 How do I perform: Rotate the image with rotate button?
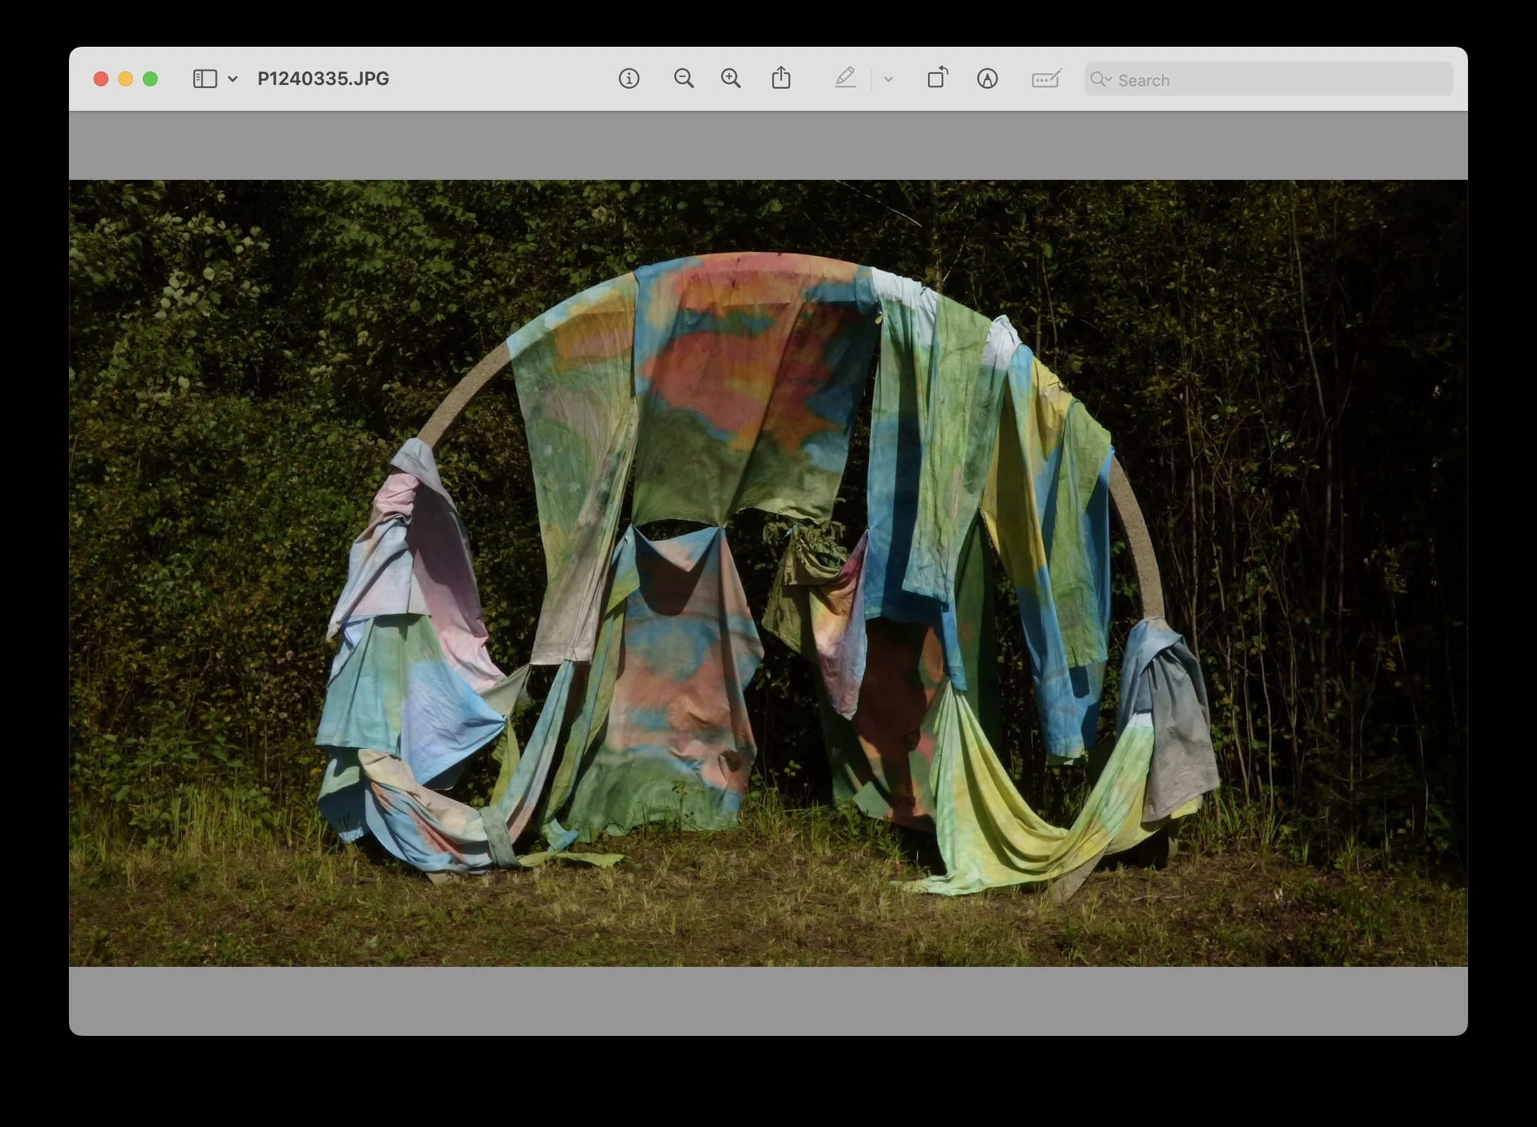tap(937, 78)
